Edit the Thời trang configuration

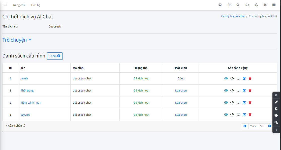point(244,91)
